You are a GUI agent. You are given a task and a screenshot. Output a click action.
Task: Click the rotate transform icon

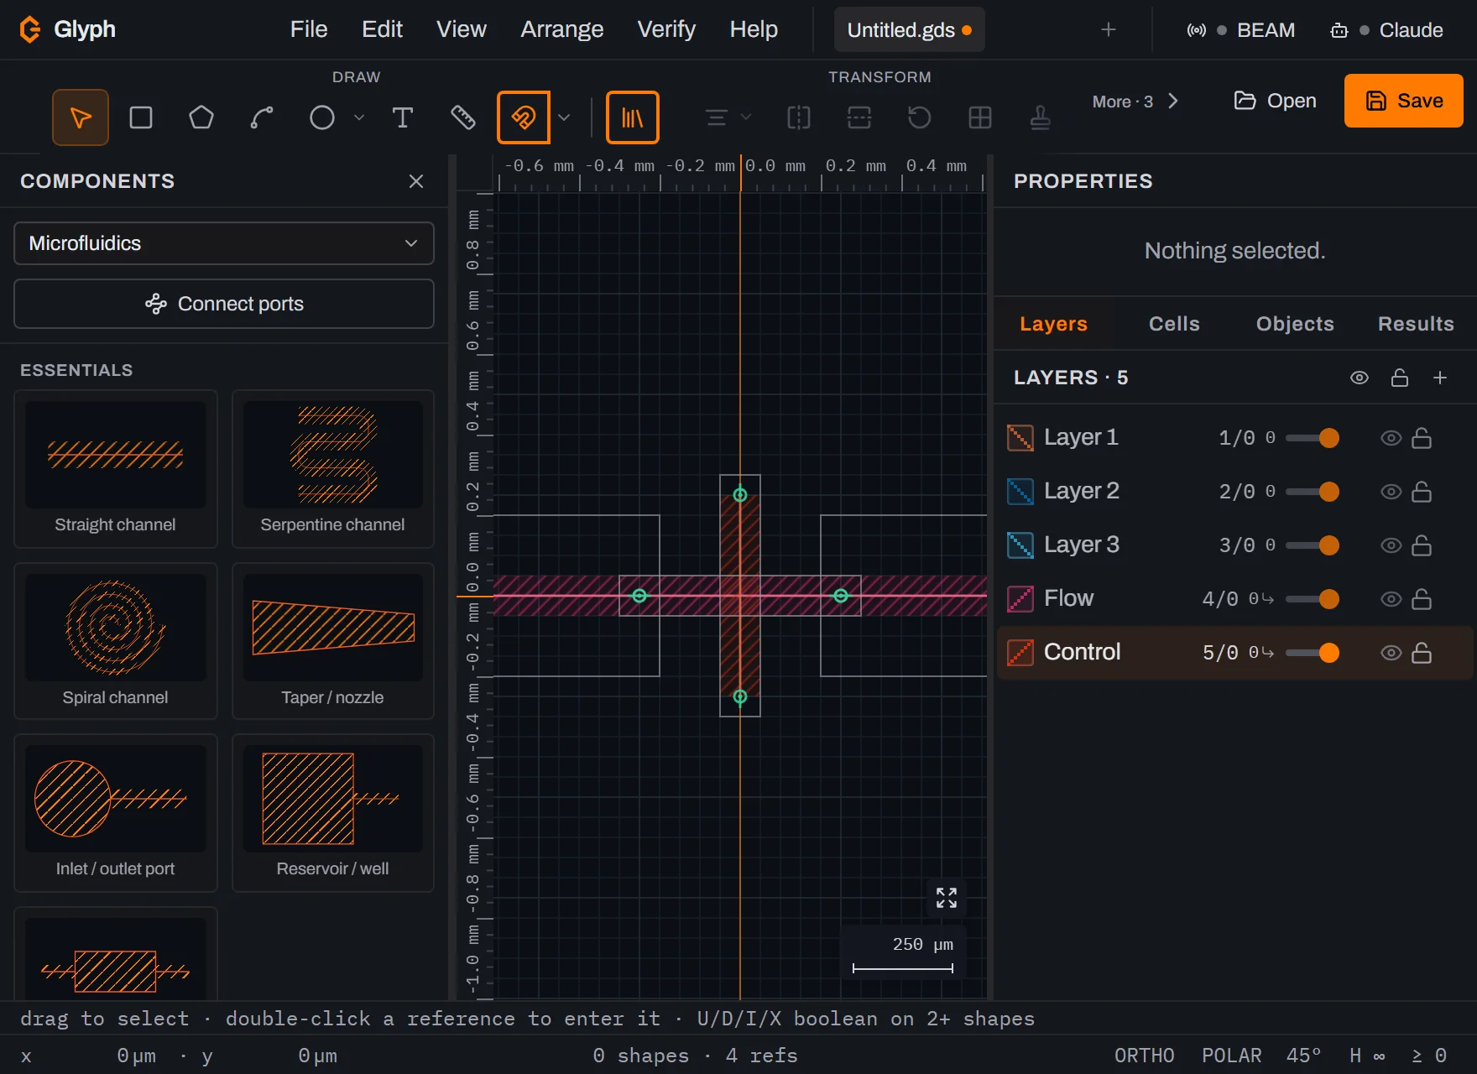tap(920, 117)
